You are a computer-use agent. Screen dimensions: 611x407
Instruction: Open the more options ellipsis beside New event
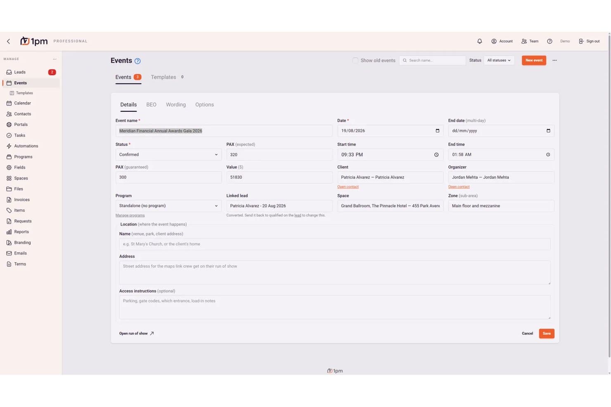click(554, 60)
